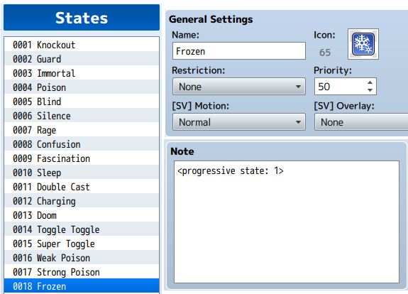Image resolution: width=408 pixels, height=294 pixels.
Task: Decrease Priority with the down arrow
Action: point(370,90)
